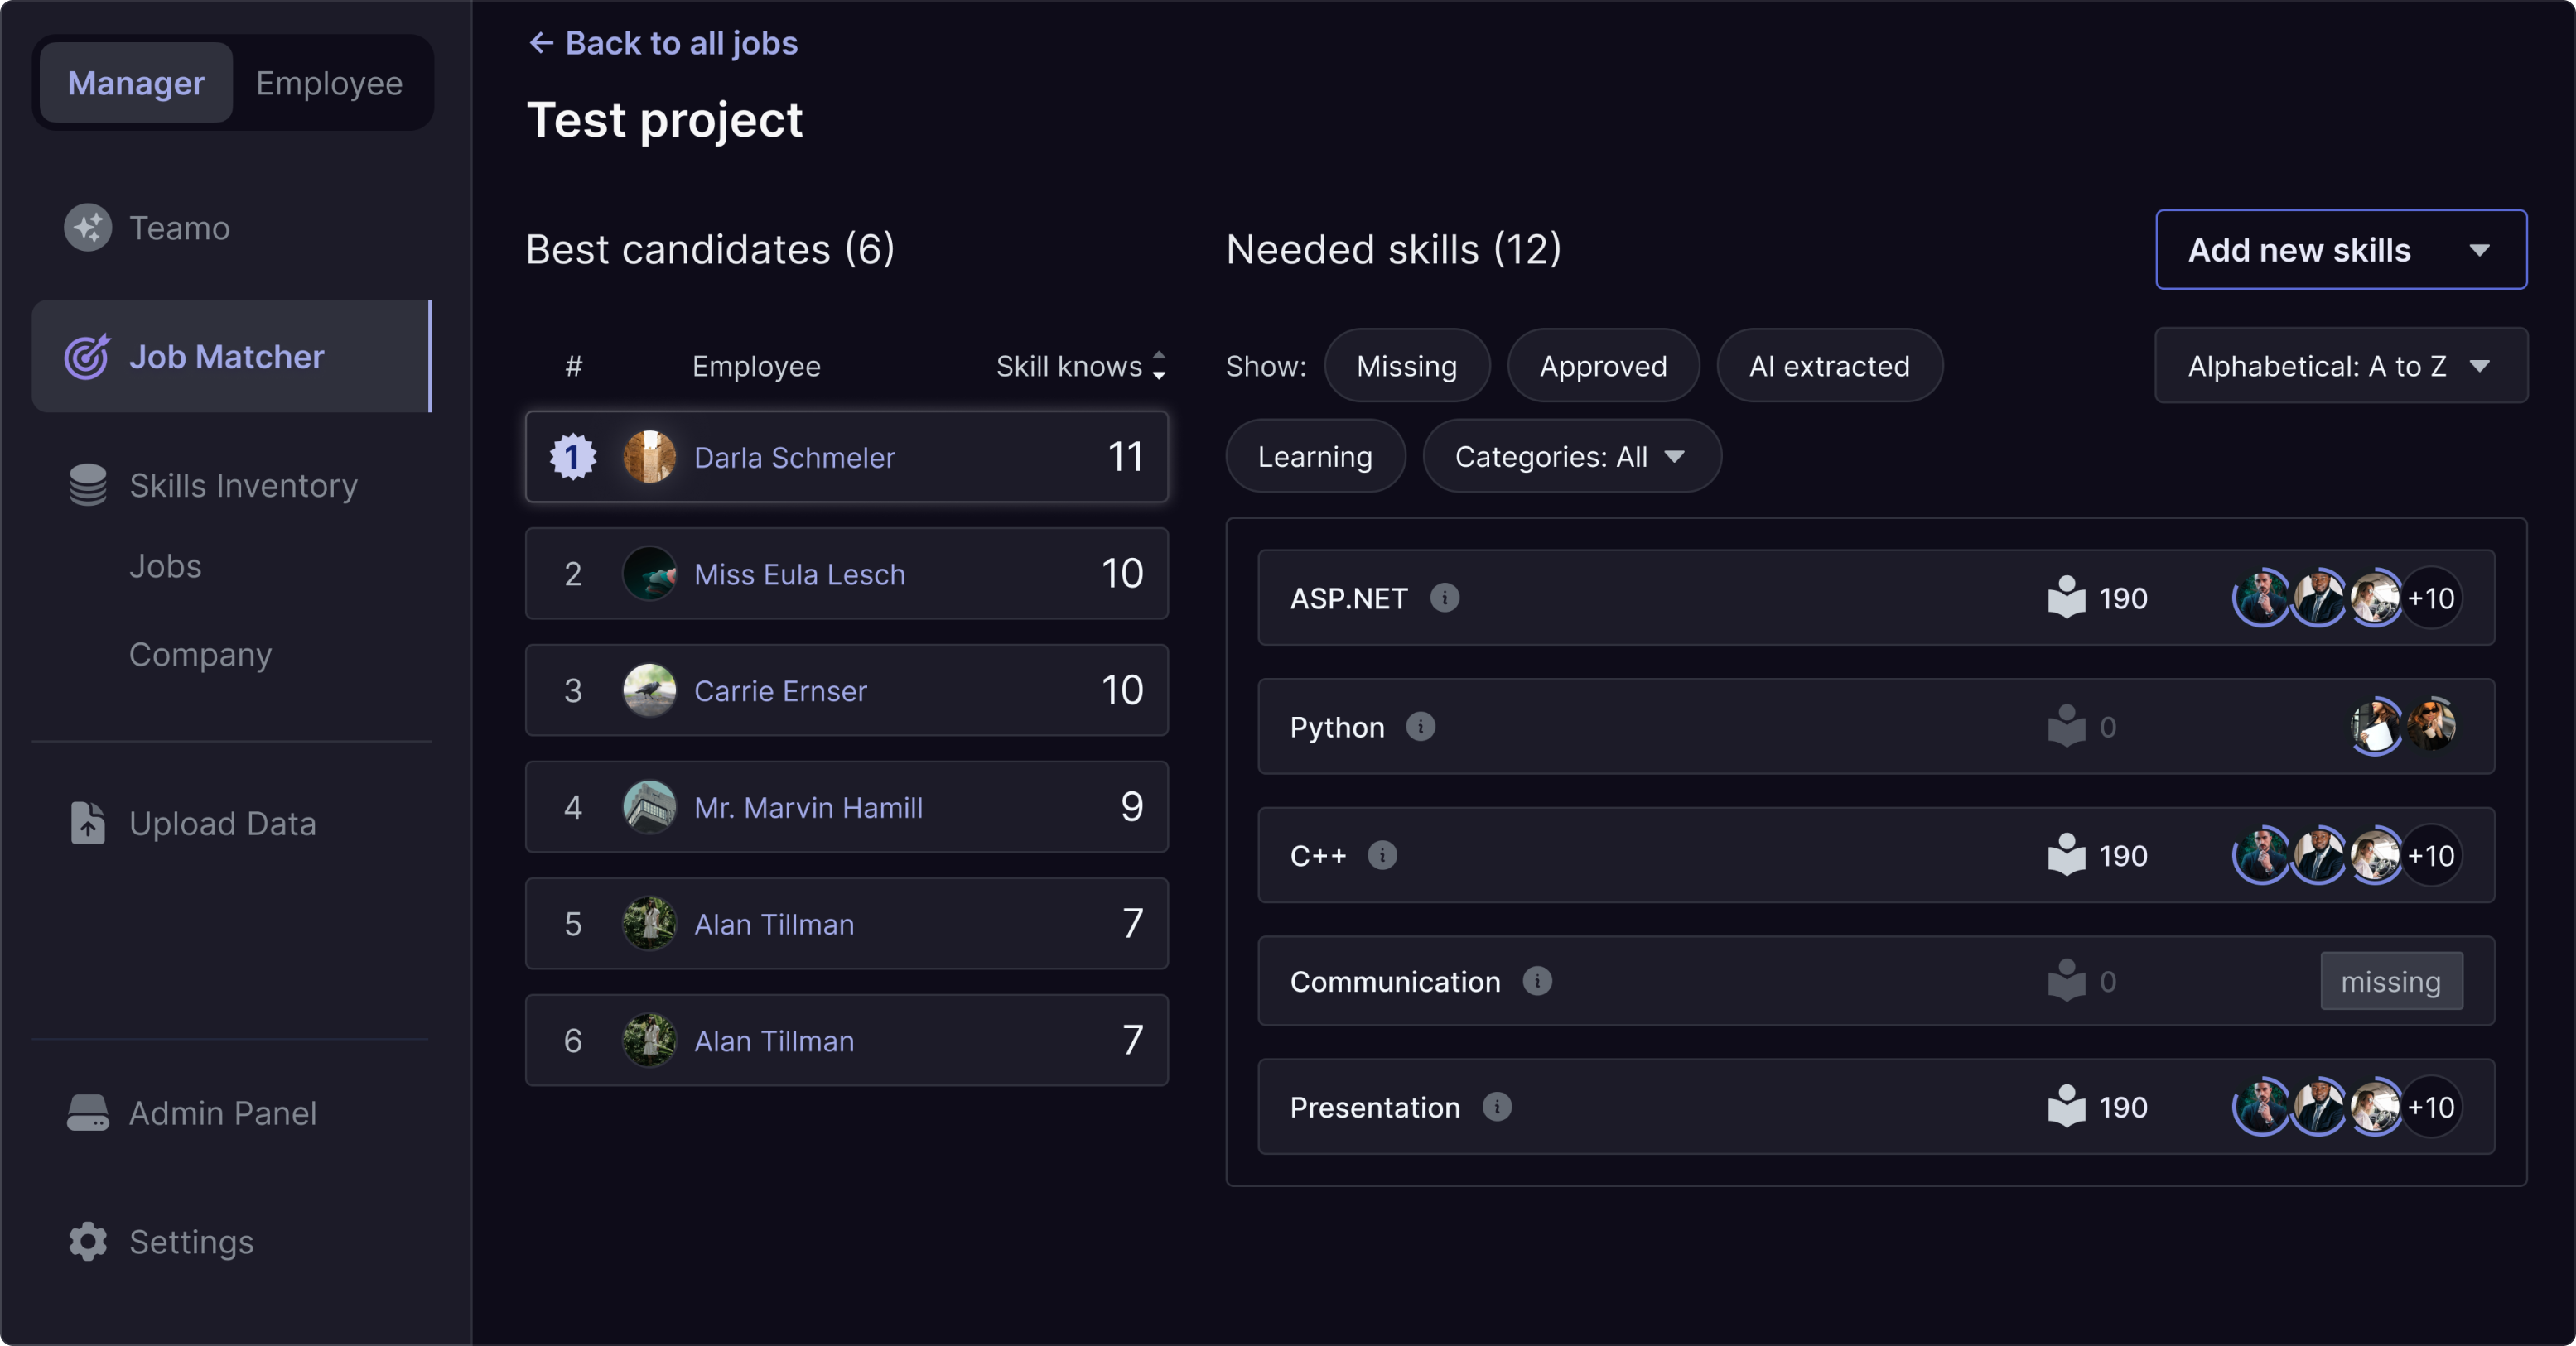This screenshot has height=1346, width=2576.
Task: Click Carrie Ernser's avatar
Action: pyautogui.click(x=650, y=690)
